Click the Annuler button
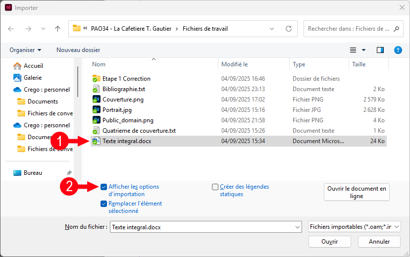Screen dimensions: 410x257 [x=379, y=242]
